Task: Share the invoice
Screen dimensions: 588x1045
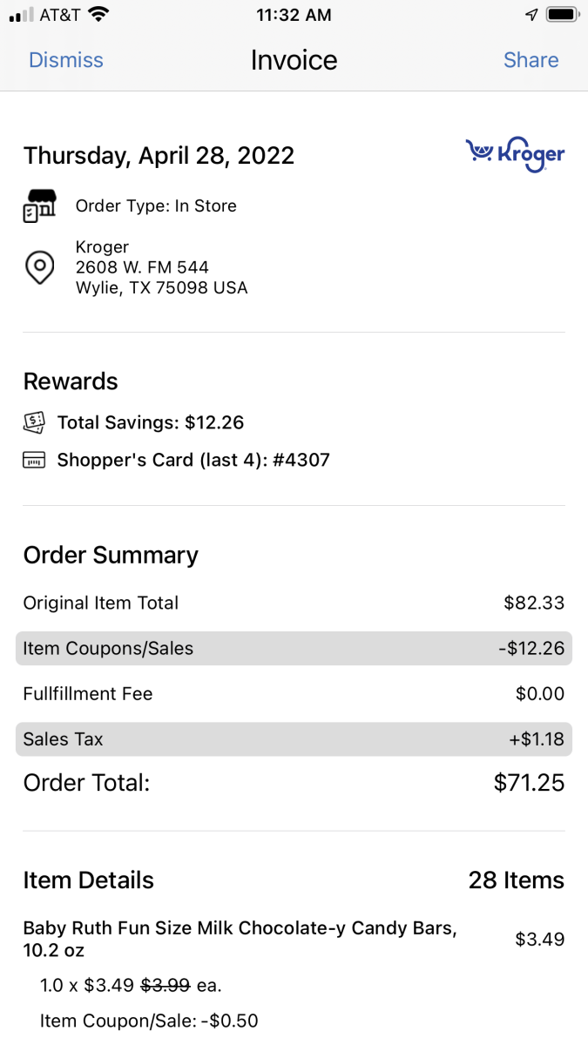Action: click(x=531, y=60)
